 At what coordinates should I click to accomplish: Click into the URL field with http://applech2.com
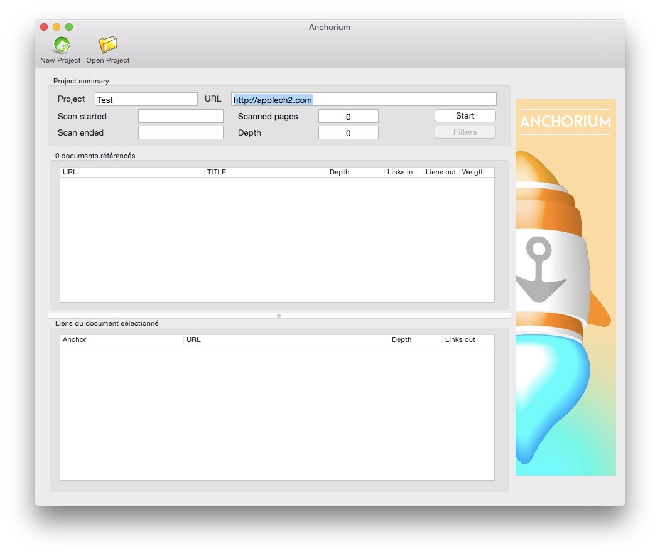coord(364,99)
